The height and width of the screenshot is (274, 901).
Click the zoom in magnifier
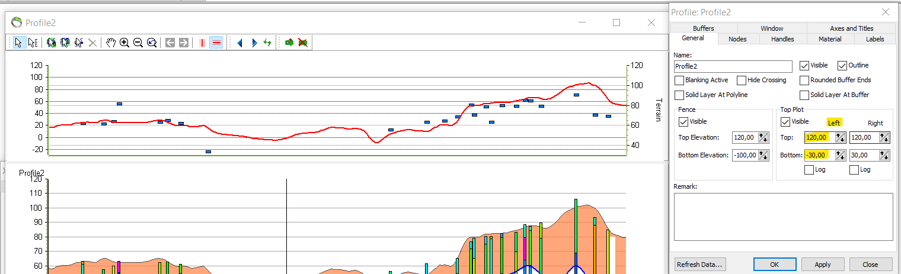pyautogui.click(x=124, y=43)
